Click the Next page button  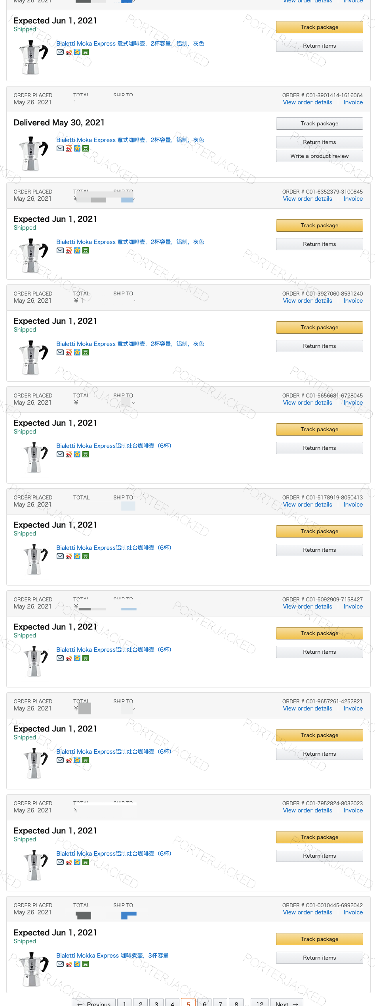(286, 1002)
